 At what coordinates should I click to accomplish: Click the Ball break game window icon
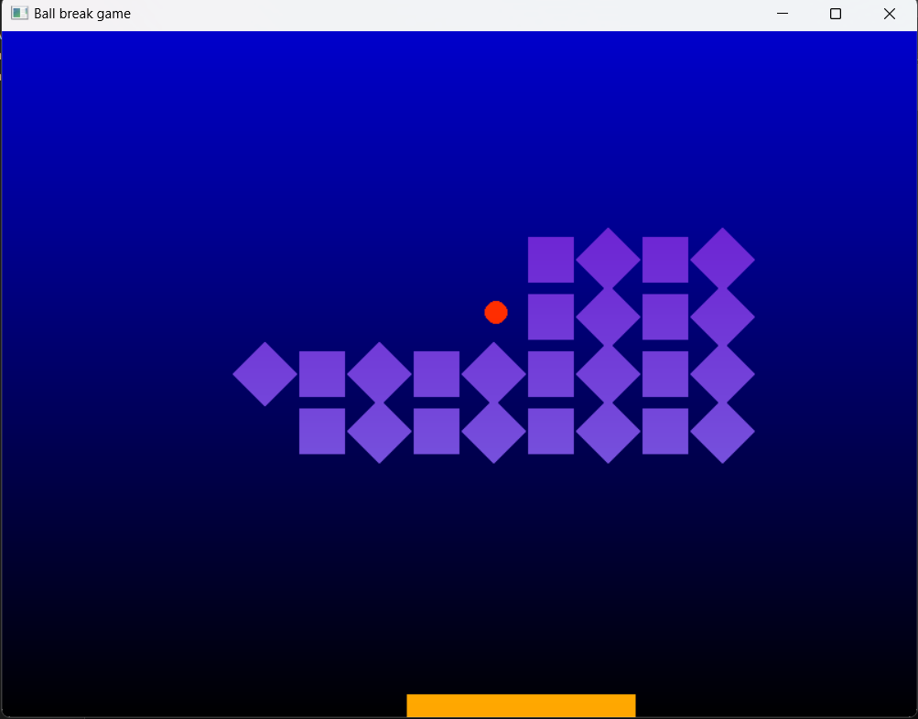click(17, 13)
